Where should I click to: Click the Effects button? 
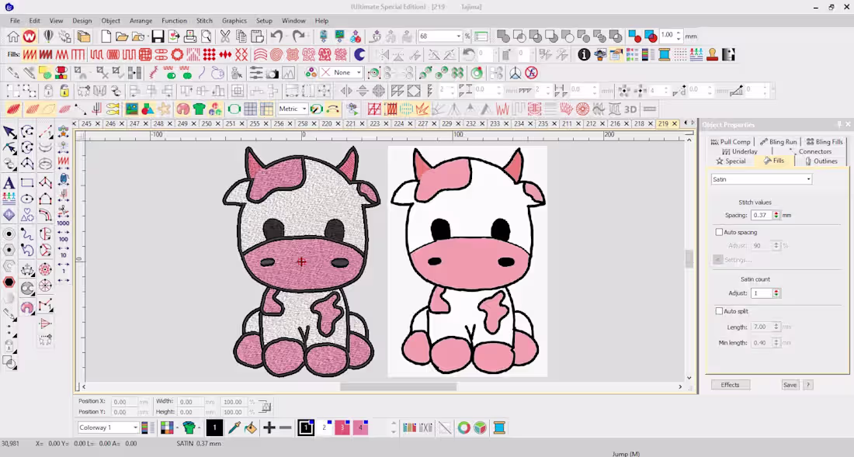731,385
